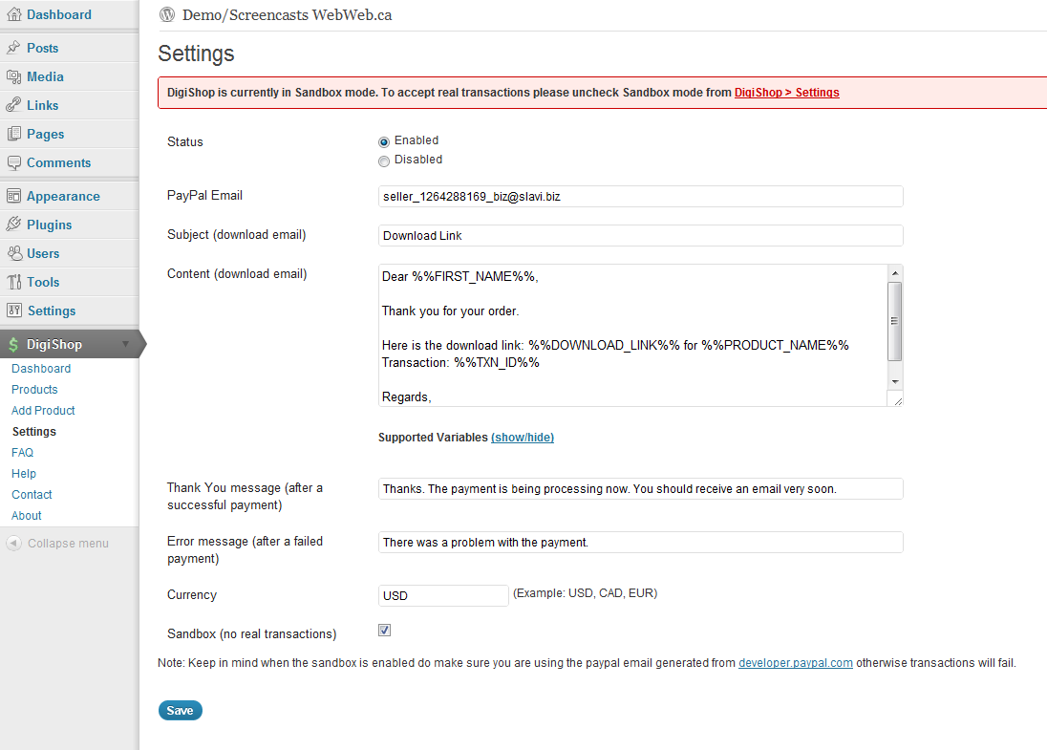Screen dimensions: 1047x750
Task: Click the 'Sandbox (no real transactions)' label
Action: point(252,633)
